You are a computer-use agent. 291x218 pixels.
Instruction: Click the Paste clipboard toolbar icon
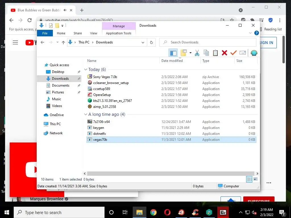click(x=215, y=53)
